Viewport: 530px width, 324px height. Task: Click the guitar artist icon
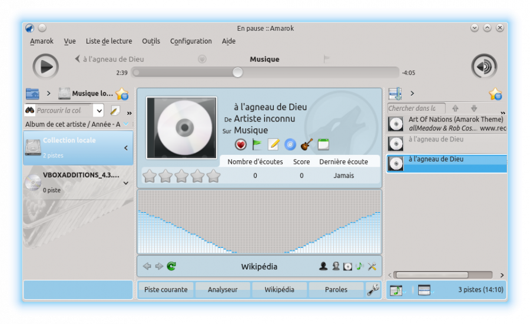coord(307,145)
